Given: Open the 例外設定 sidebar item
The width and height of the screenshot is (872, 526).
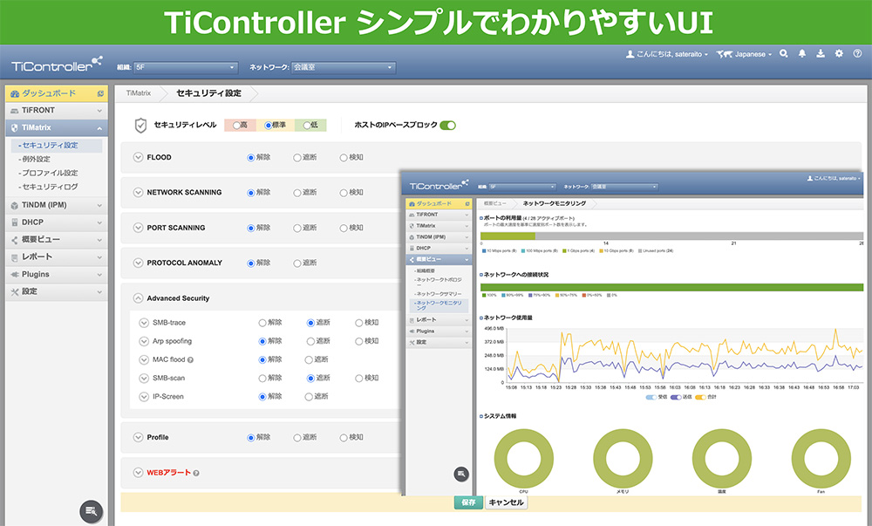Looking at the screenshot, I should (x=36, y=160).
